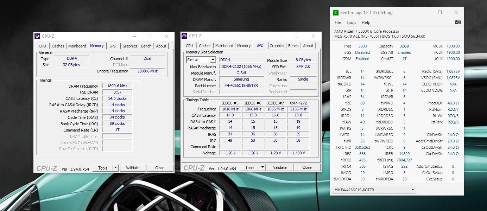Click the Capacity value 32GB in ZenTimings
Screen dimensions: 487x211
tap(404, 46)
